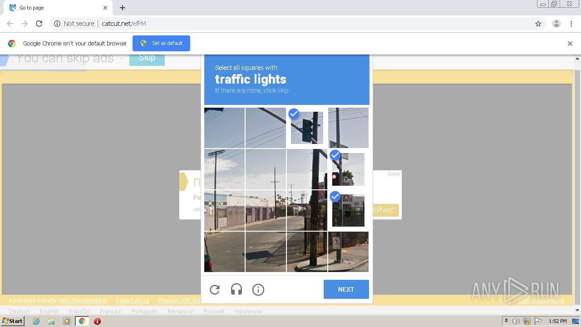Image resolution: width=581 pixels, height=327 pixels.
Task: Deselect checked tile with pole and store sign
Action: coord(348,210)
